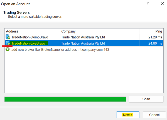
Task: Click the Cancel button
Action: click(154, 115)
